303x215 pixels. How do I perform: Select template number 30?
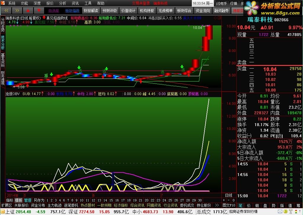(x=200, y=200)
